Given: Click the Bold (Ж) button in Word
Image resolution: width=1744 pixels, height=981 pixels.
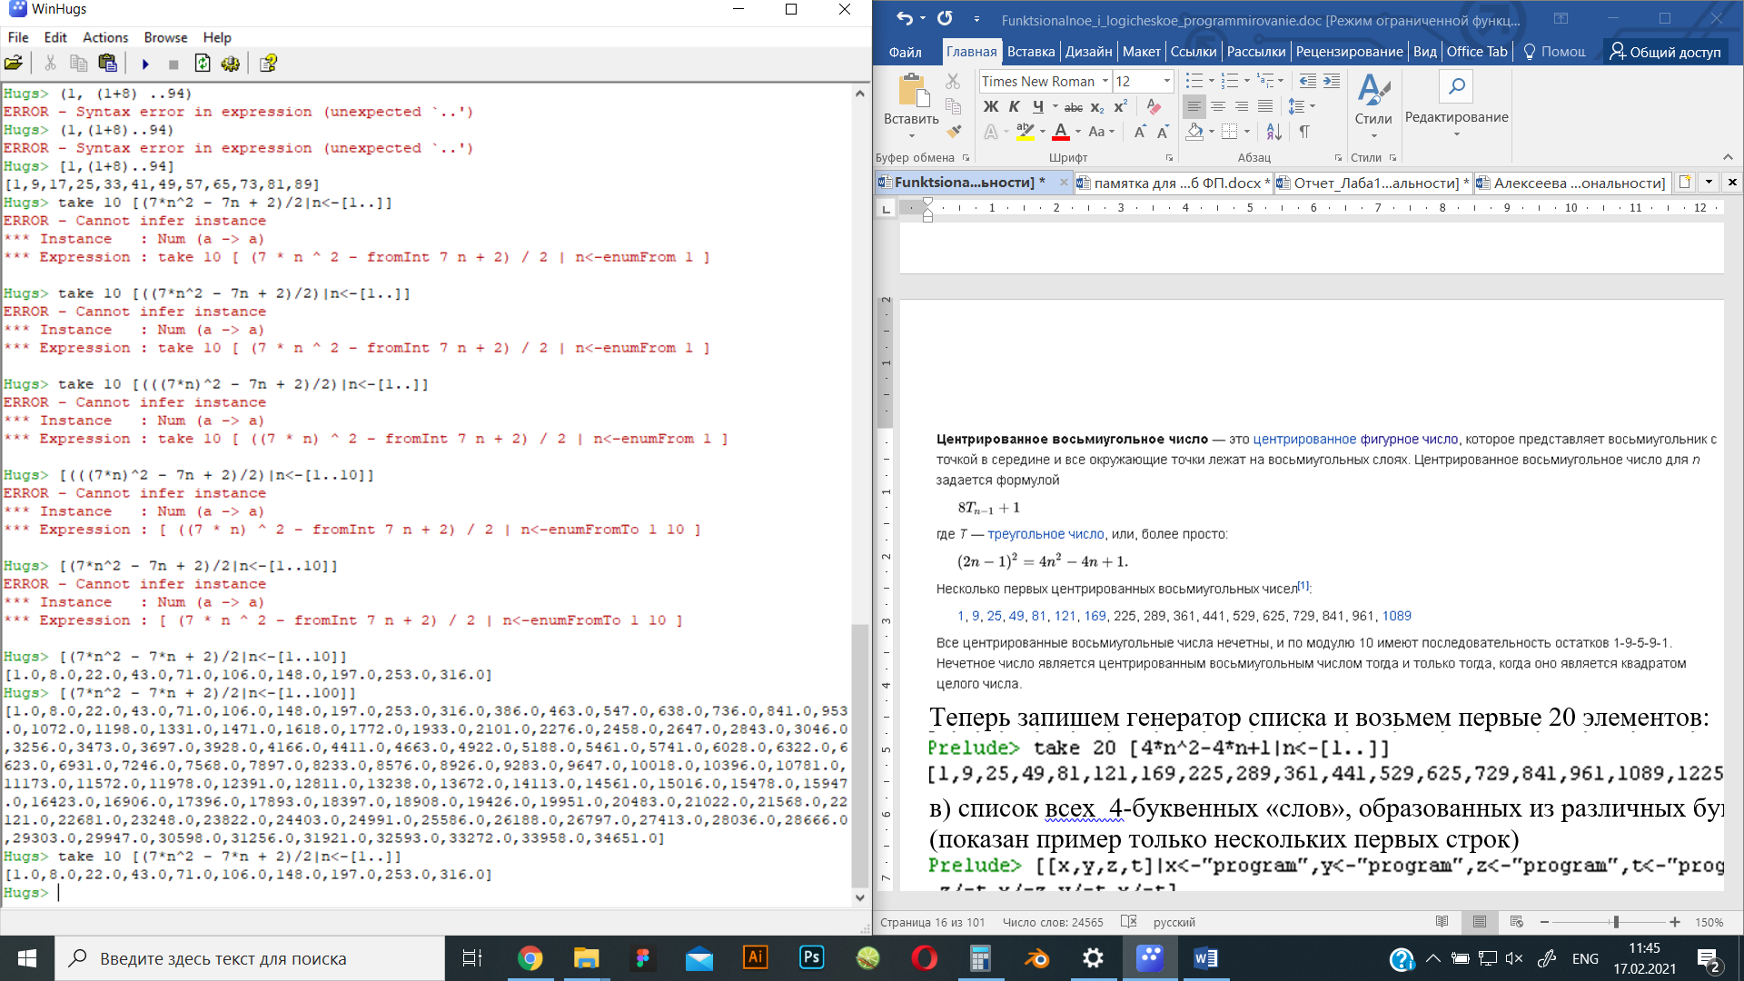Looking at the screenshot, I should 991,107.
